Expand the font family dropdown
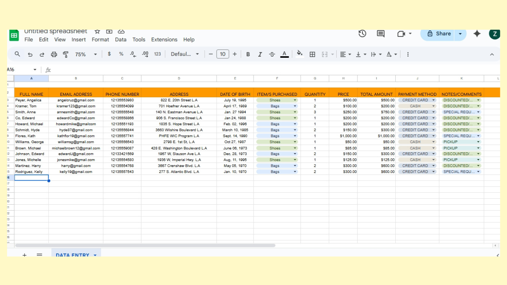 point(185,54)
